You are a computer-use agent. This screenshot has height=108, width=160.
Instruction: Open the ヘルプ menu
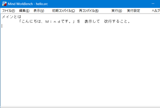point(156,11)
